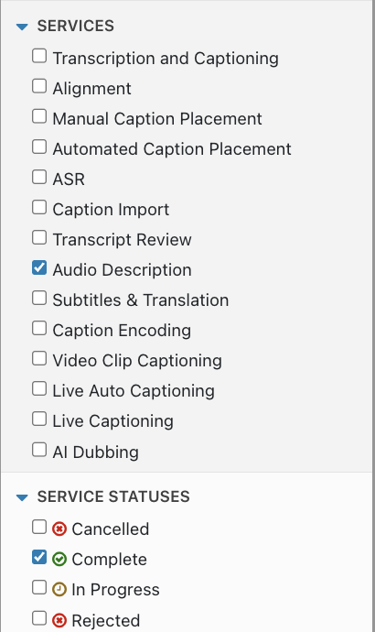Click the green Complete checkmark icon
Image resolution: width=375 pixels, height=632 pixels.
click(59, 559)
